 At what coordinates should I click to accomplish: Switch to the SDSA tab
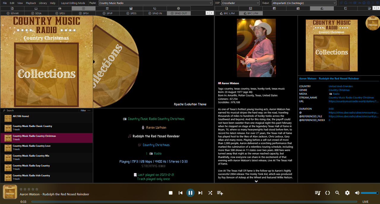click(36, 13)
